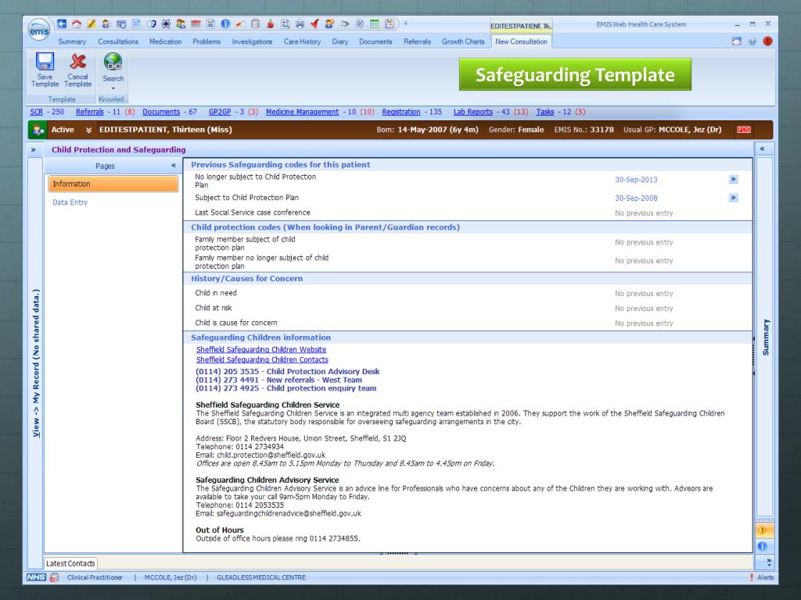This screenshot has height=600, width=801.
Task: Click the yellow pencil notes icon
Action: (92, 23)
